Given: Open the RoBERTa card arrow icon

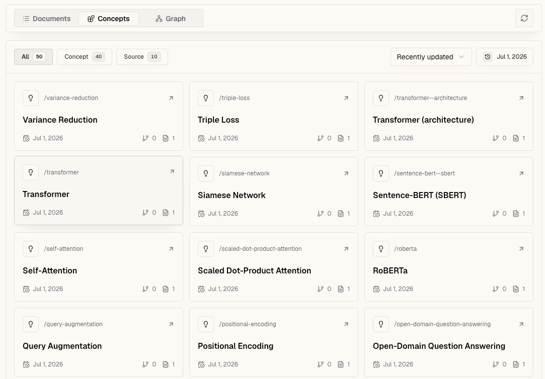Looking at the screenshot, I should point(521,249).
